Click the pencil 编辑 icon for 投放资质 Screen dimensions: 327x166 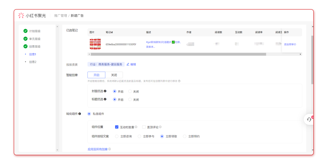pos(128,64)
